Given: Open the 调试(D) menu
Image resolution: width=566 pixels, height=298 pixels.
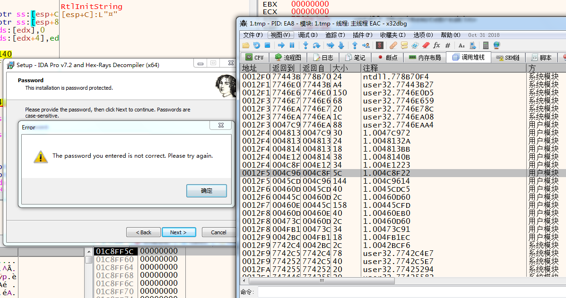Looking at the screenshot, I should tap(307, 35).
